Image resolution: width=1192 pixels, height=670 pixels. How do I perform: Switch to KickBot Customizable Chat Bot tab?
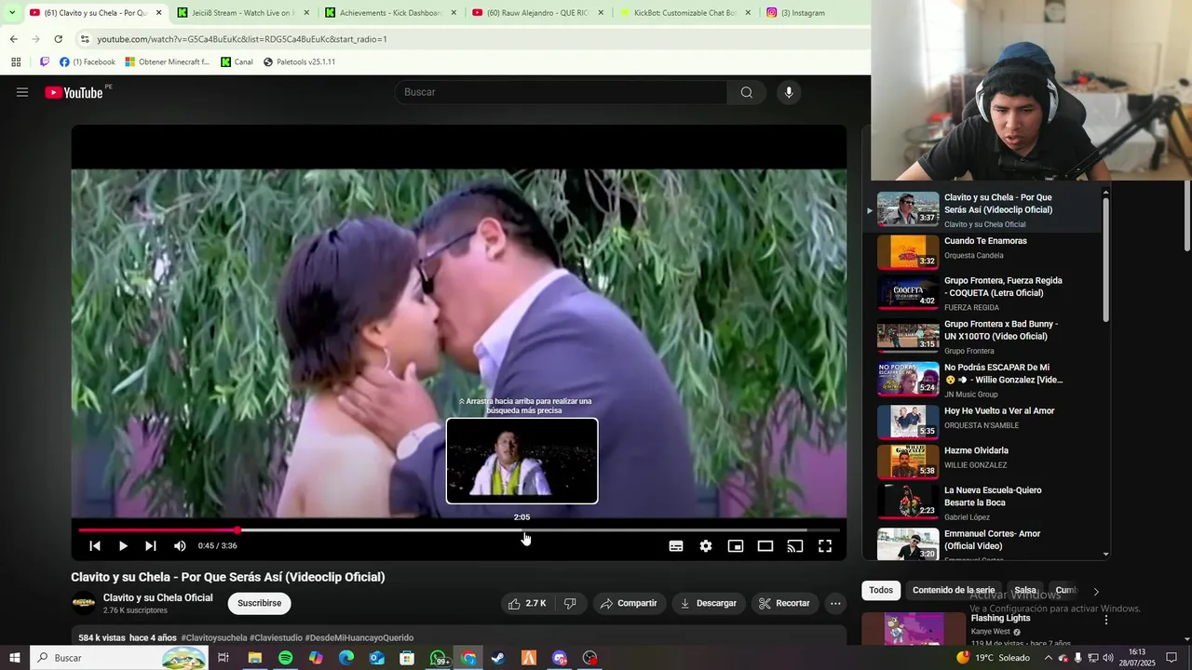pos(685,13)
